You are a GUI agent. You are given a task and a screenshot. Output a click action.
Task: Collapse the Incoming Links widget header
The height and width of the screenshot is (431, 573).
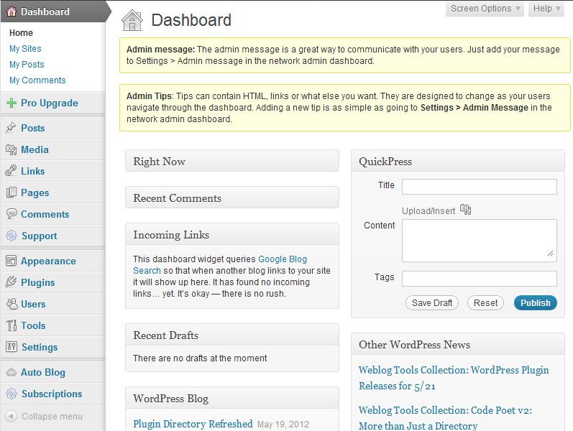pyautogui.click(x=232, y=234)
